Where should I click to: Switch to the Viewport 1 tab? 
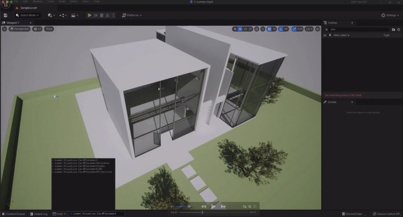tap(13, 23)
